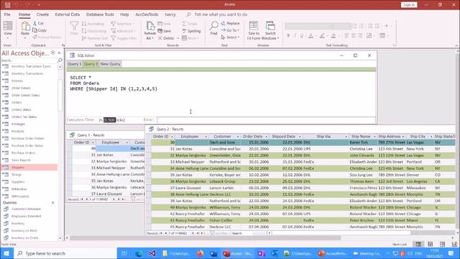Screen dimensions: 460x259
Task: Switch to the Create ribbon tab
Action: (42, 14)
